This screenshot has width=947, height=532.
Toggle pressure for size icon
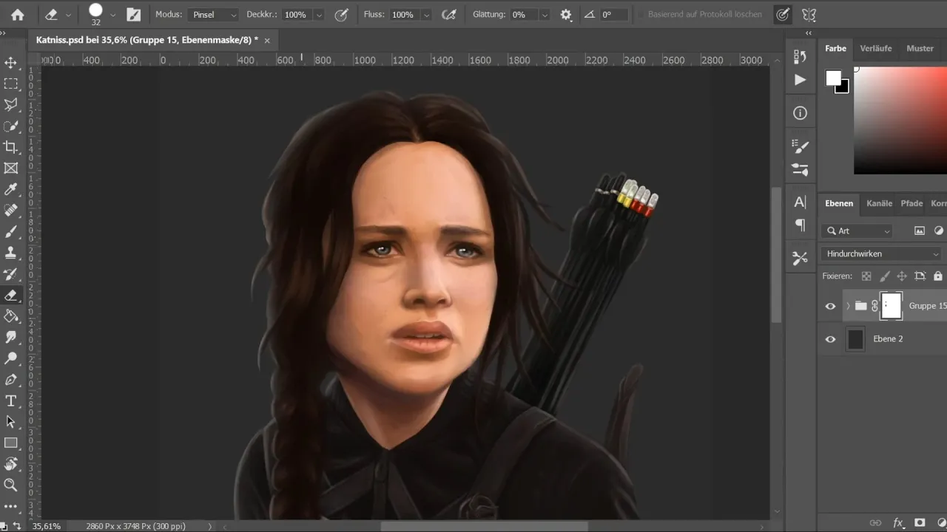click(x=783, y=15)
